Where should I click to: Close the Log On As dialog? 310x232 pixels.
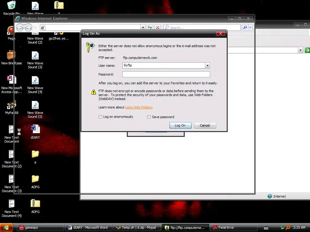coord(220,33)
